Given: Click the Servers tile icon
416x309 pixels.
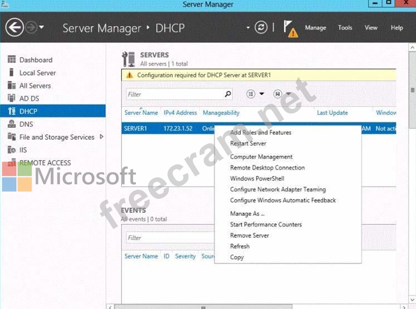Looking at the screenshot, I should [x=129, y=59].
